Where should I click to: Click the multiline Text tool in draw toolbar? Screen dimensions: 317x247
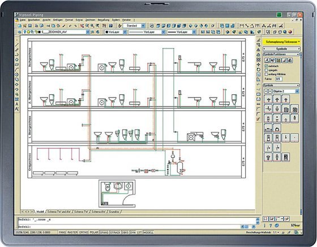click(17, 109)
